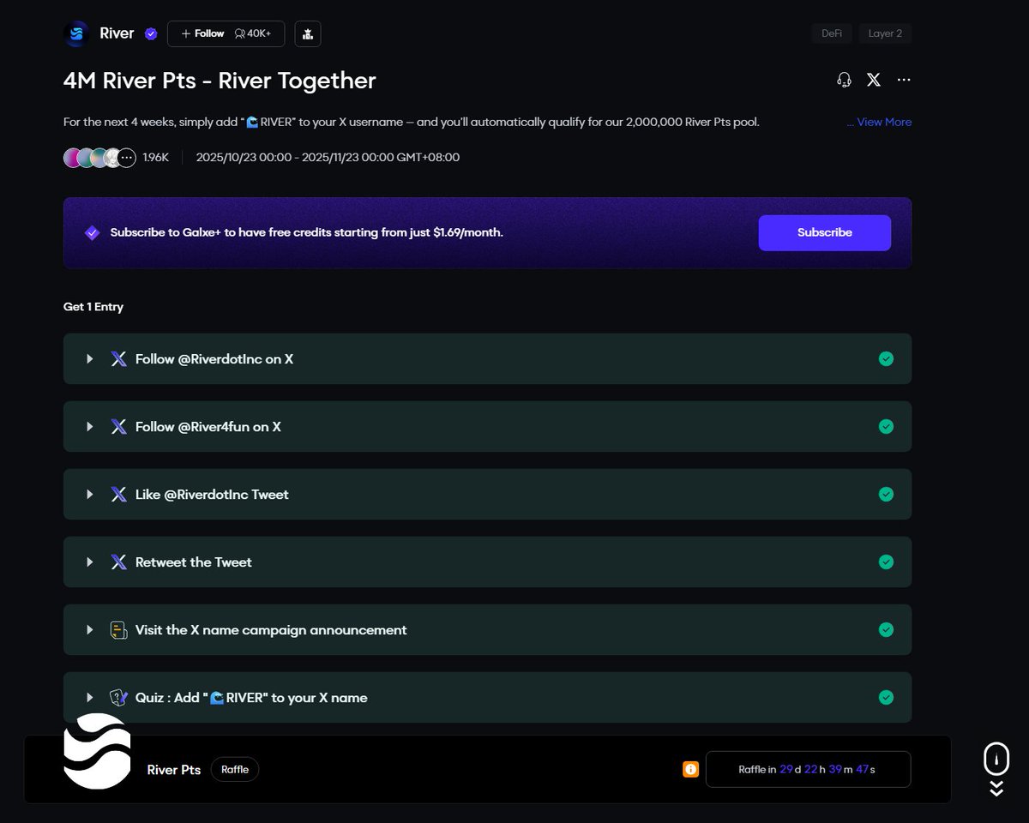The image size is (1029, 823).
Task: Expand the Like @RiverdotInc Tweet task
Action: [x=89, y=495]
